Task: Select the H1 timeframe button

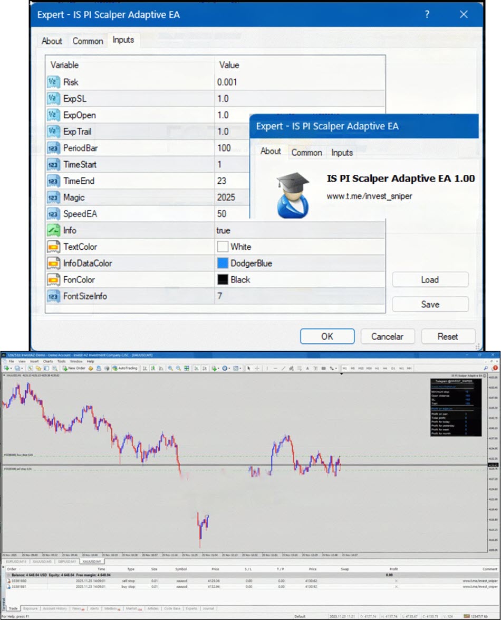Action: [377, 368]
